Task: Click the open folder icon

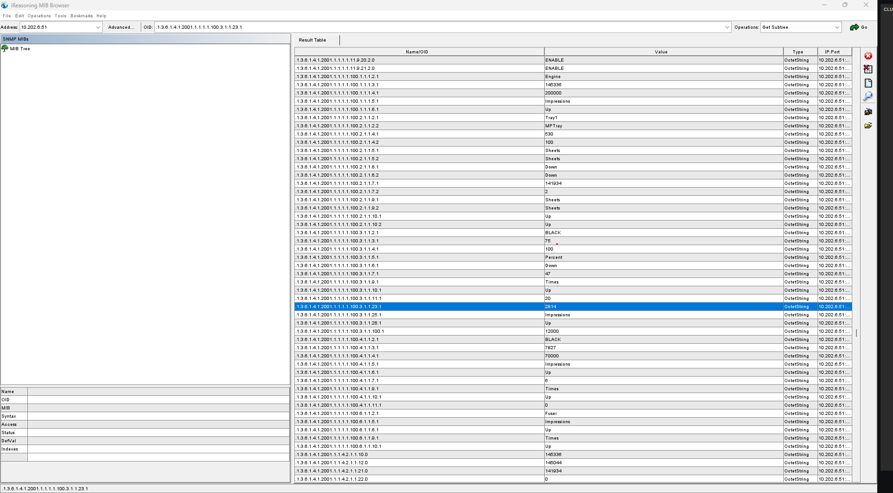Action: 868,126
